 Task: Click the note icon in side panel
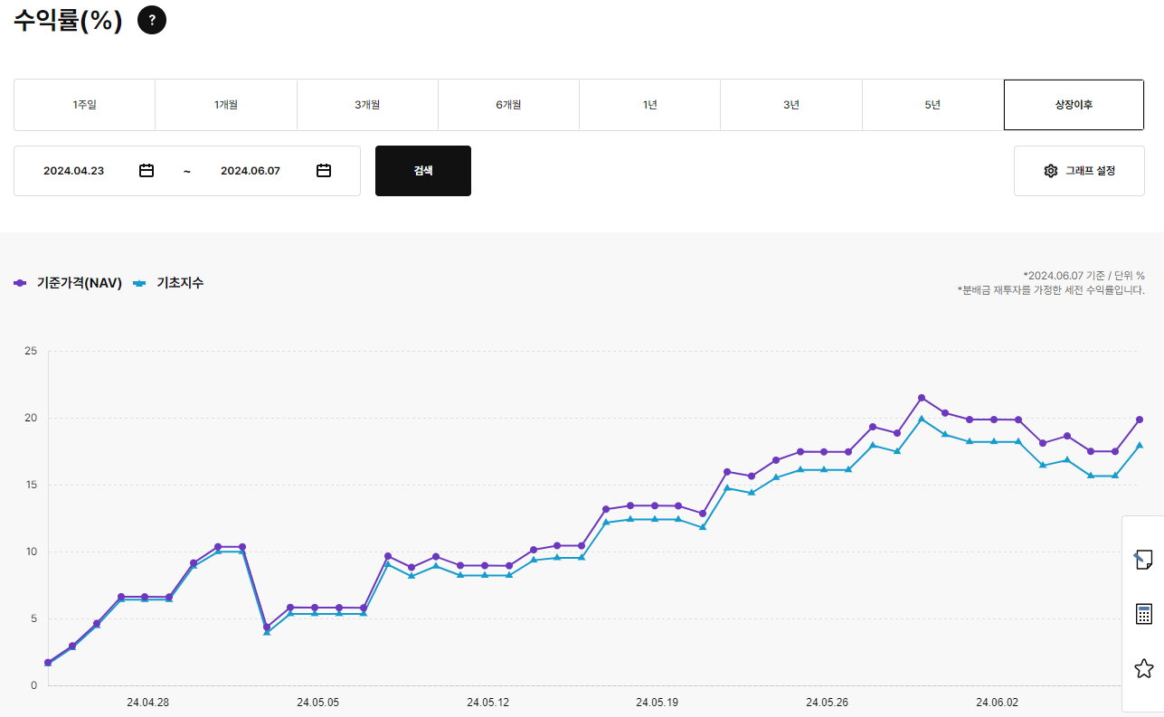pos(1143,560)
